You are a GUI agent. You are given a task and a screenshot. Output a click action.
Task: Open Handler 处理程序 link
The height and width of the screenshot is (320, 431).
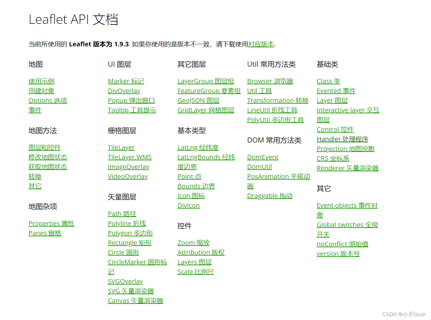point(342,139)
